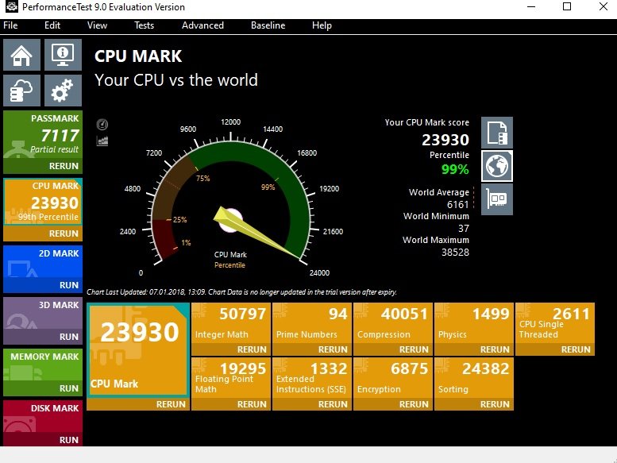This screenshot has width=617, height=463.
Task: Switch gauge to speedometer view icon
Action: tap(102, 125)
